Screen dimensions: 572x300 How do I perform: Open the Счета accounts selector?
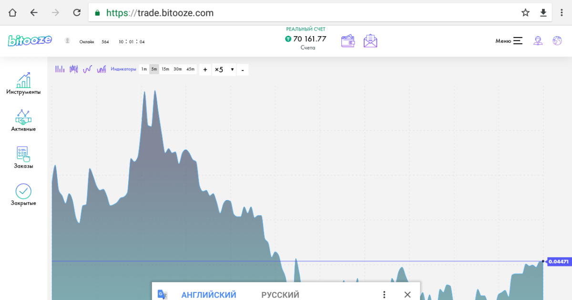tap(308, 48)
